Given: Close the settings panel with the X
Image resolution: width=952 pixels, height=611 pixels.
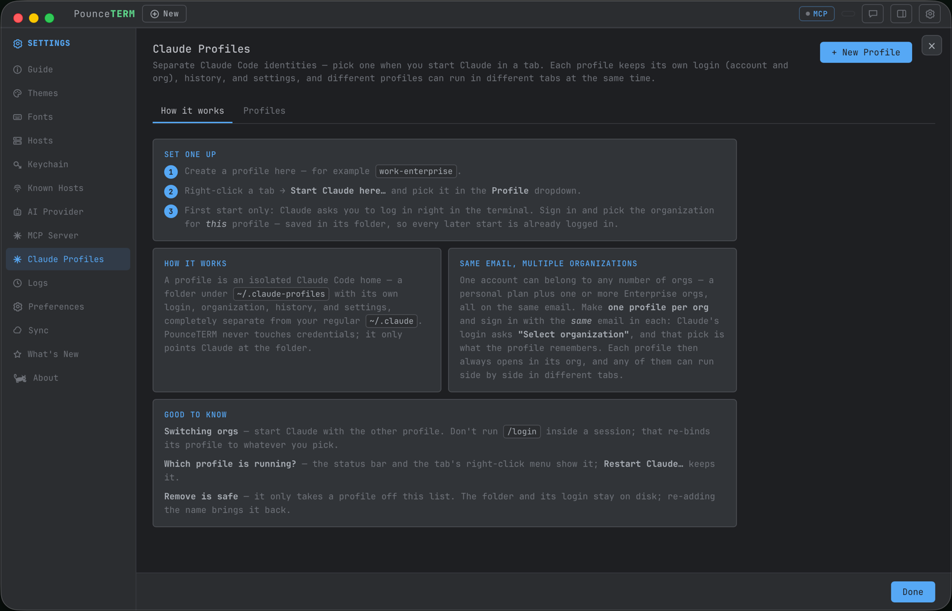Looking at the screenshot, I should coord(932,46).
